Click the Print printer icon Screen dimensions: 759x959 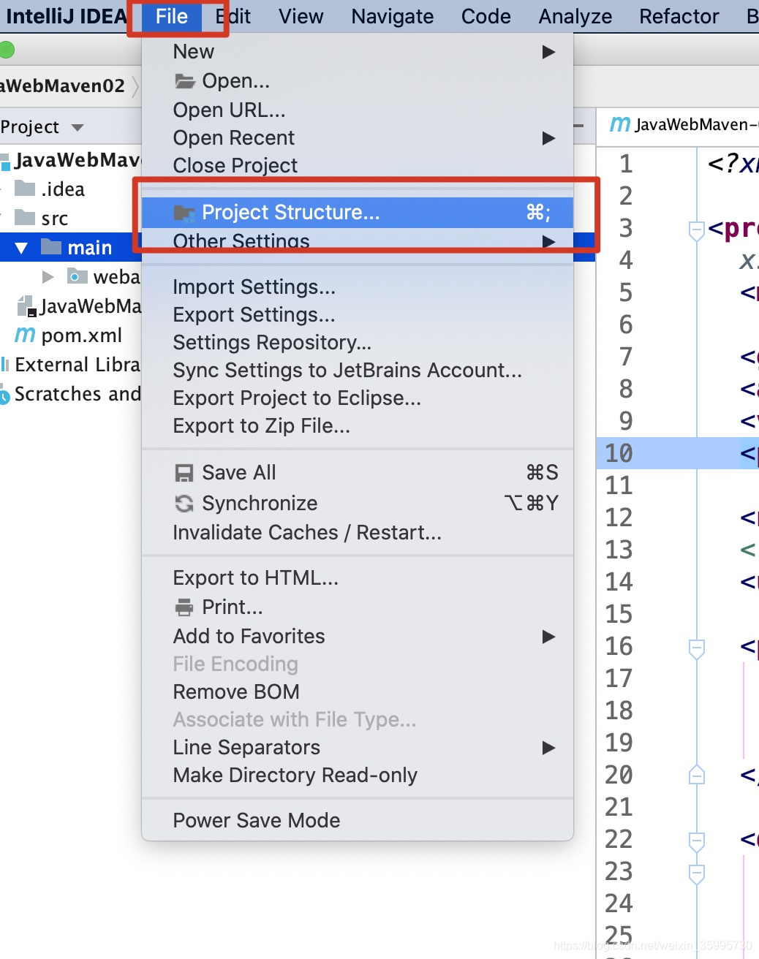tap(184, 607)
